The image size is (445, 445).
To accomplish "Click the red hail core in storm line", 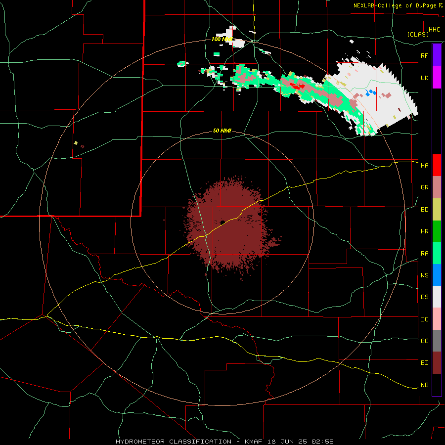I will [298, 86].
